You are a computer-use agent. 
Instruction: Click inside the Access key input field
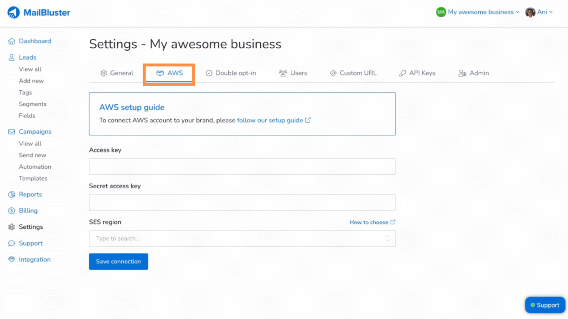tap(242, 166)
